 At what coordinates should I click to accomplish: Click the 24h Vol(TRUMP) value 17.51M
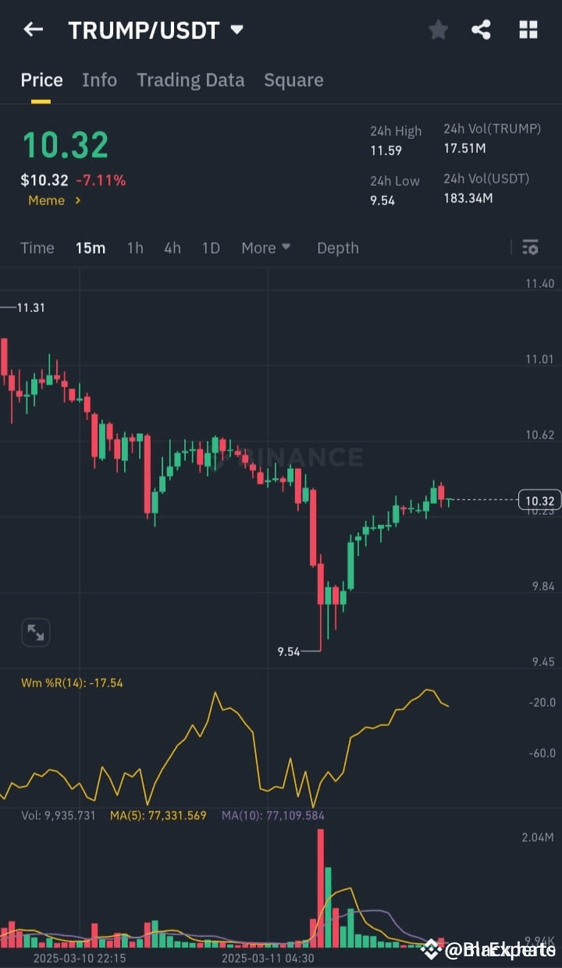[464, 147]
